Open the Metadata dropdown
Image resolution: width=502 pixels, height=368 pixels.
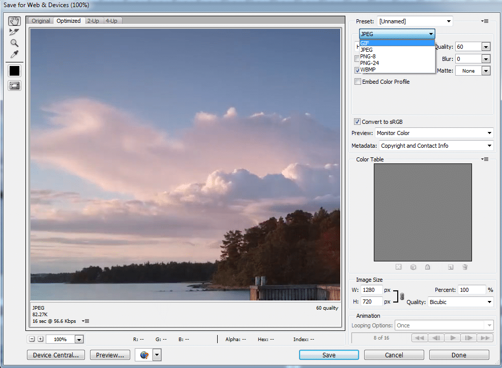click(436, 146)
